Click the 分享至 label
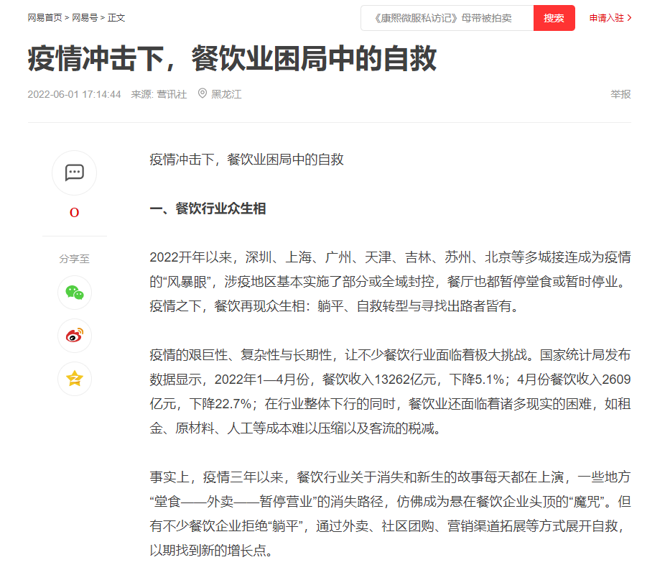 click(x=75, y=259)
